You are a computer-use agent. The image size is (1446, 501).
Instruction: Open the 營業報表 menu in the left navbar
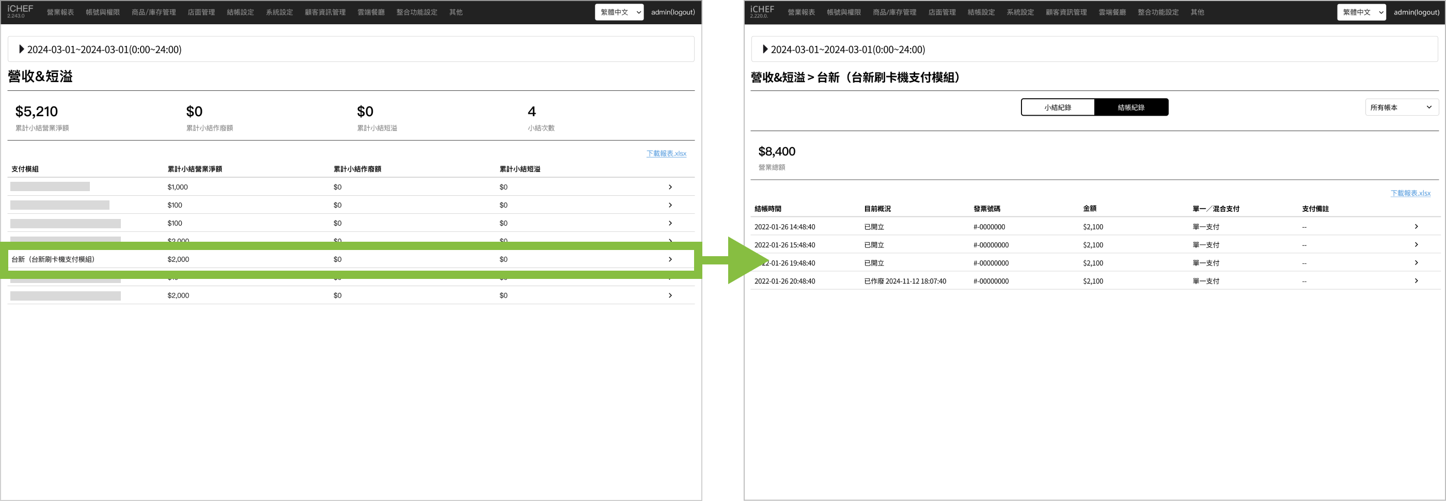pyautogui.click(x=60, y=12)
